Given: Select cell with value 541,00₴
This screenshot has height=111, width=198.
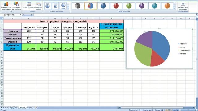Looking at the screenshot, I should click(x=29, y=47).
